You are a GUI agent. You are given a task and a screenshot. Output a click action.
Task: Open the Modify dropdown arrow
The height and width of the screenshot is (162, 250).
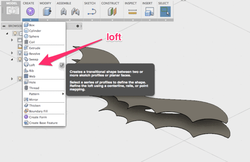(x=47, y=20)
